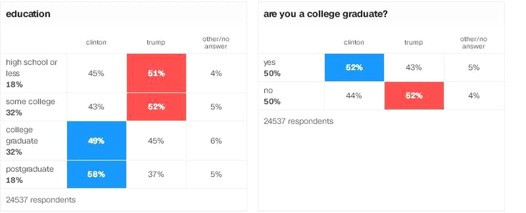The height and width of the screenshot is (213, 526).
Task: Select "trump" column header in education table
Action: (x=156, y=42)
